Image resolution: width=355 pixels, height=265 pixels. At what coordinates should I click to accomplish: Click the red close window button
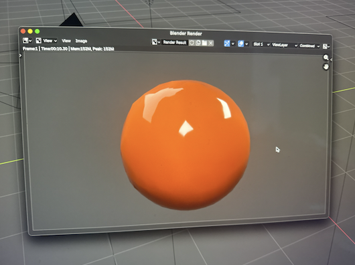pyautogui.click(x=23, y=31)
